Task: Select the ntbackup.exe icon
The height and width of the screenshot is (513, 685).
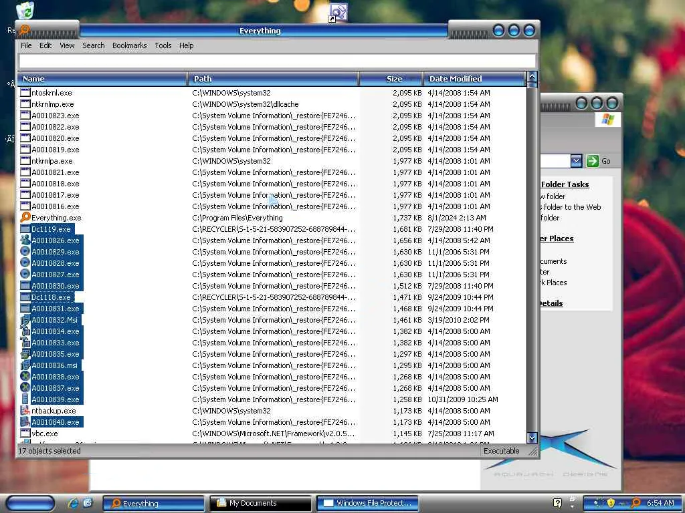Action: pos(25,411)
